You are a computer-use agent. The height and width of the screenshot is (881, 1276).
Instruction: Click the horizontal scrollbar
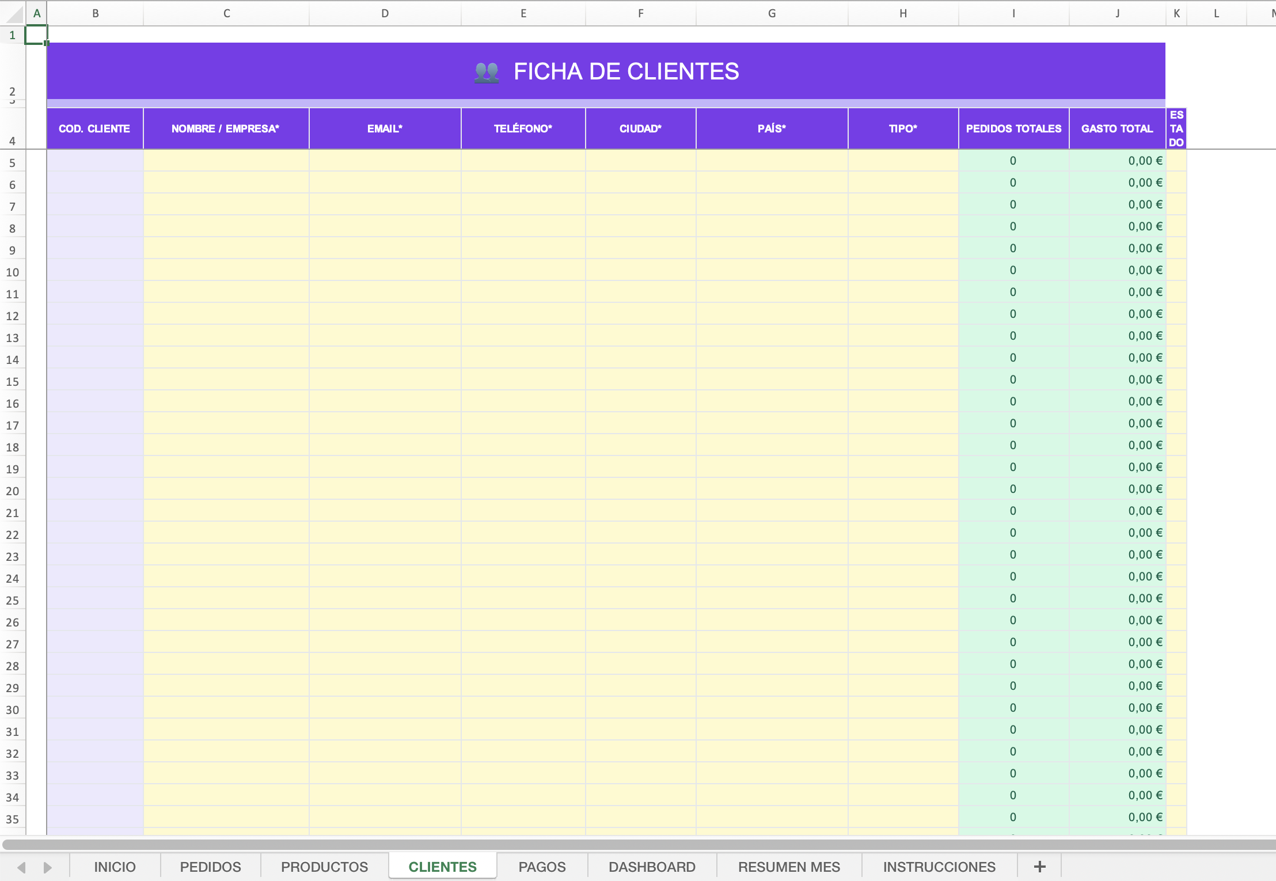pyautogui.click(x=639, y=844)
